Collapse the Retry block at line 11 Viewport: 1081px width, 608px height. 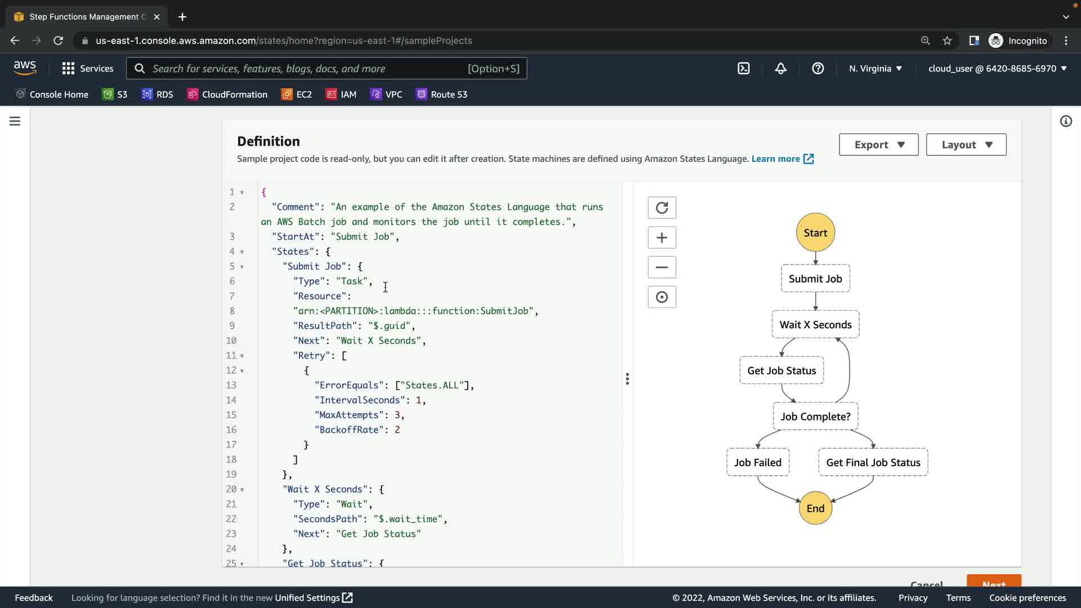tap(242, 356)
